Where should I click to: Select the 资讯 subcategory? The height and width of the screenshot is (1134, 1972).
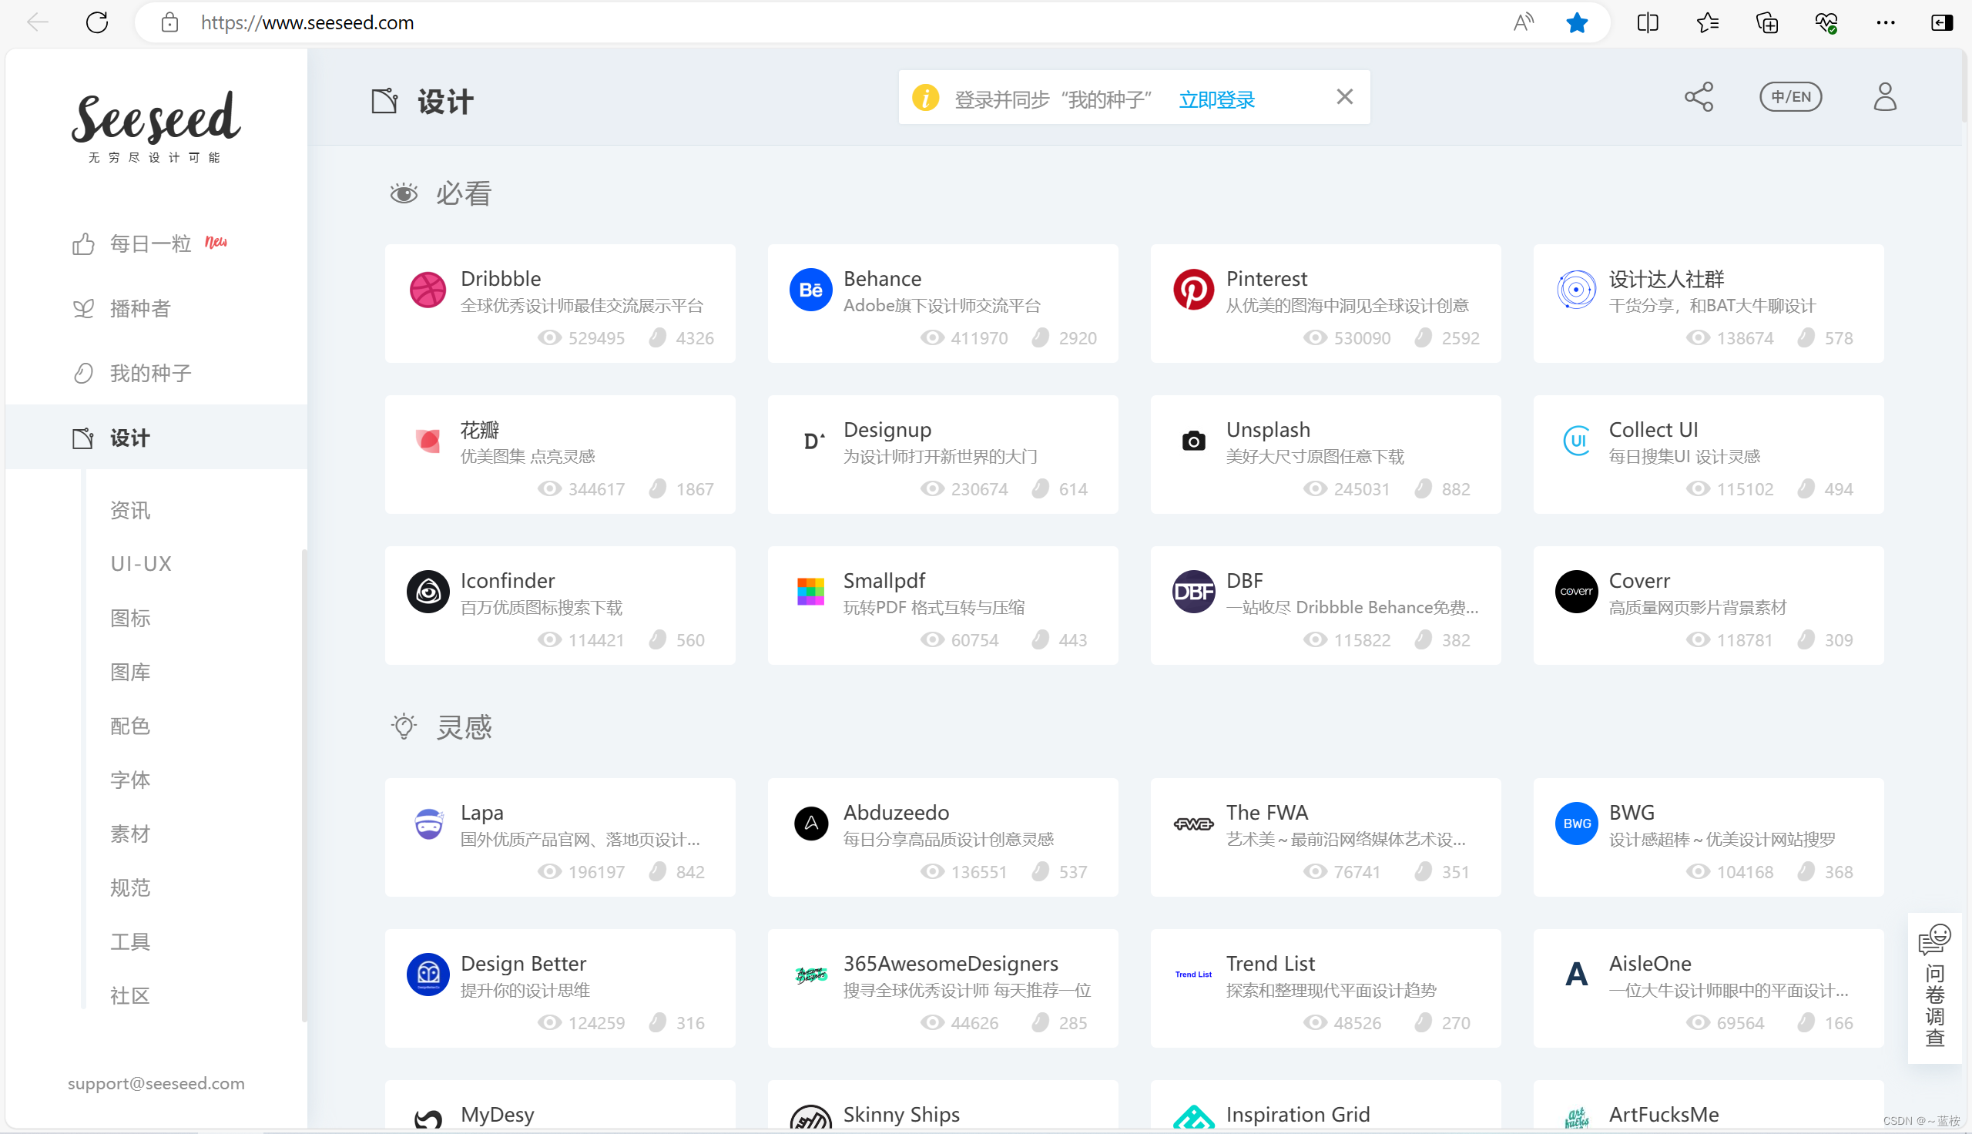pyautogui.click(x=130, y=510)
